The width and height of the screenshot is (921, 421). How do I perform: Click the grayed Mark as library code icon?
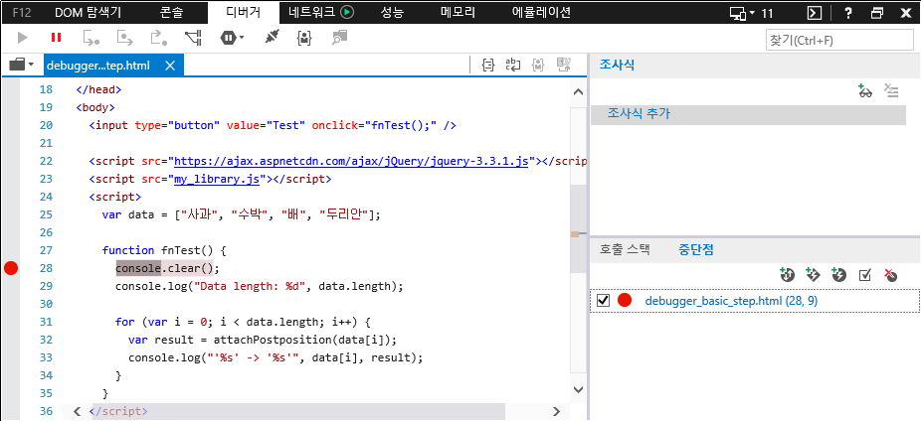click(537, 66)
